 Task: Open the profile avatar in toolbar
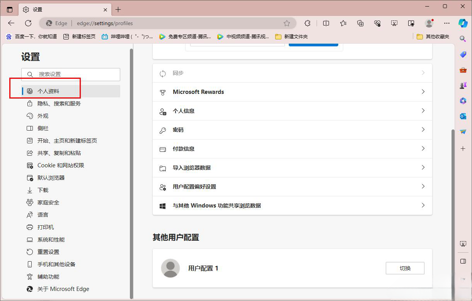tap(429, 23)
